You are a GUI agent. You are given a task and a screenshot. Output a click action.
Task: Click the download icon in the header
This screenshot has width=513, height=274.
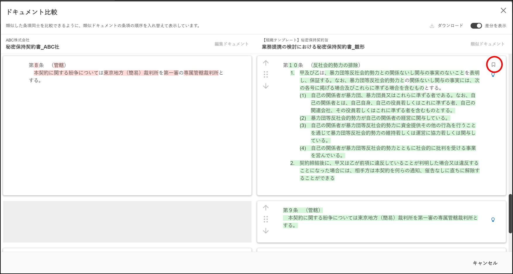[432, 26]
